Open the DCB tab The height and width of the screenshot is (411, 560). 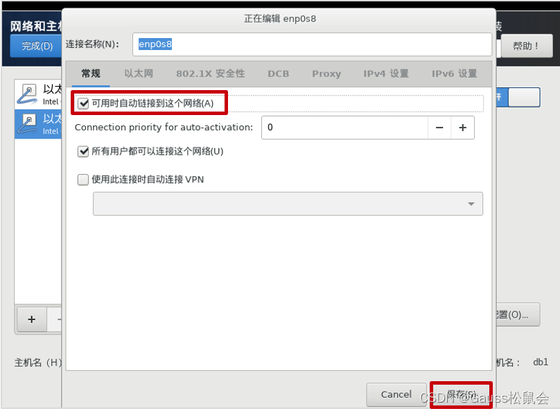pos(278,73)
